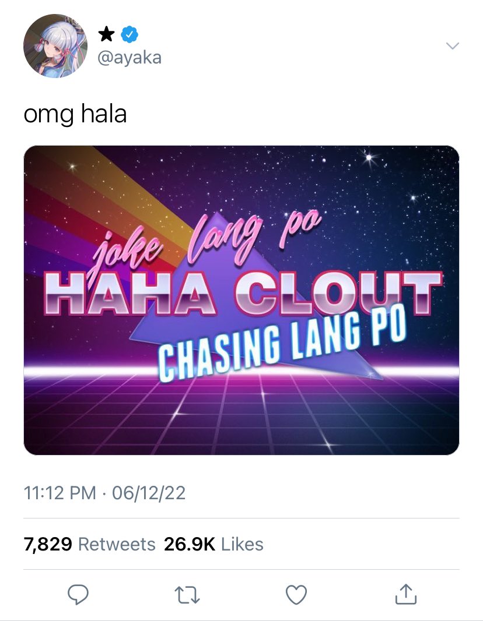
Task: Select the 'omg hala' tweet text
Action: (75, 115)
